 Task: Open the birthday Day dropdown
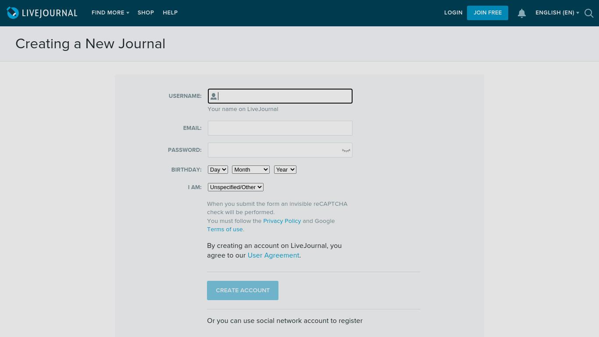click(x=218, y=169)
